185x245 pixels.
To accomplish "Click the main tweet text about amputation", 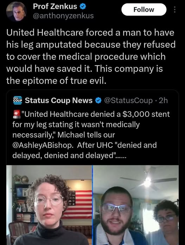I will tap(91, 56).
